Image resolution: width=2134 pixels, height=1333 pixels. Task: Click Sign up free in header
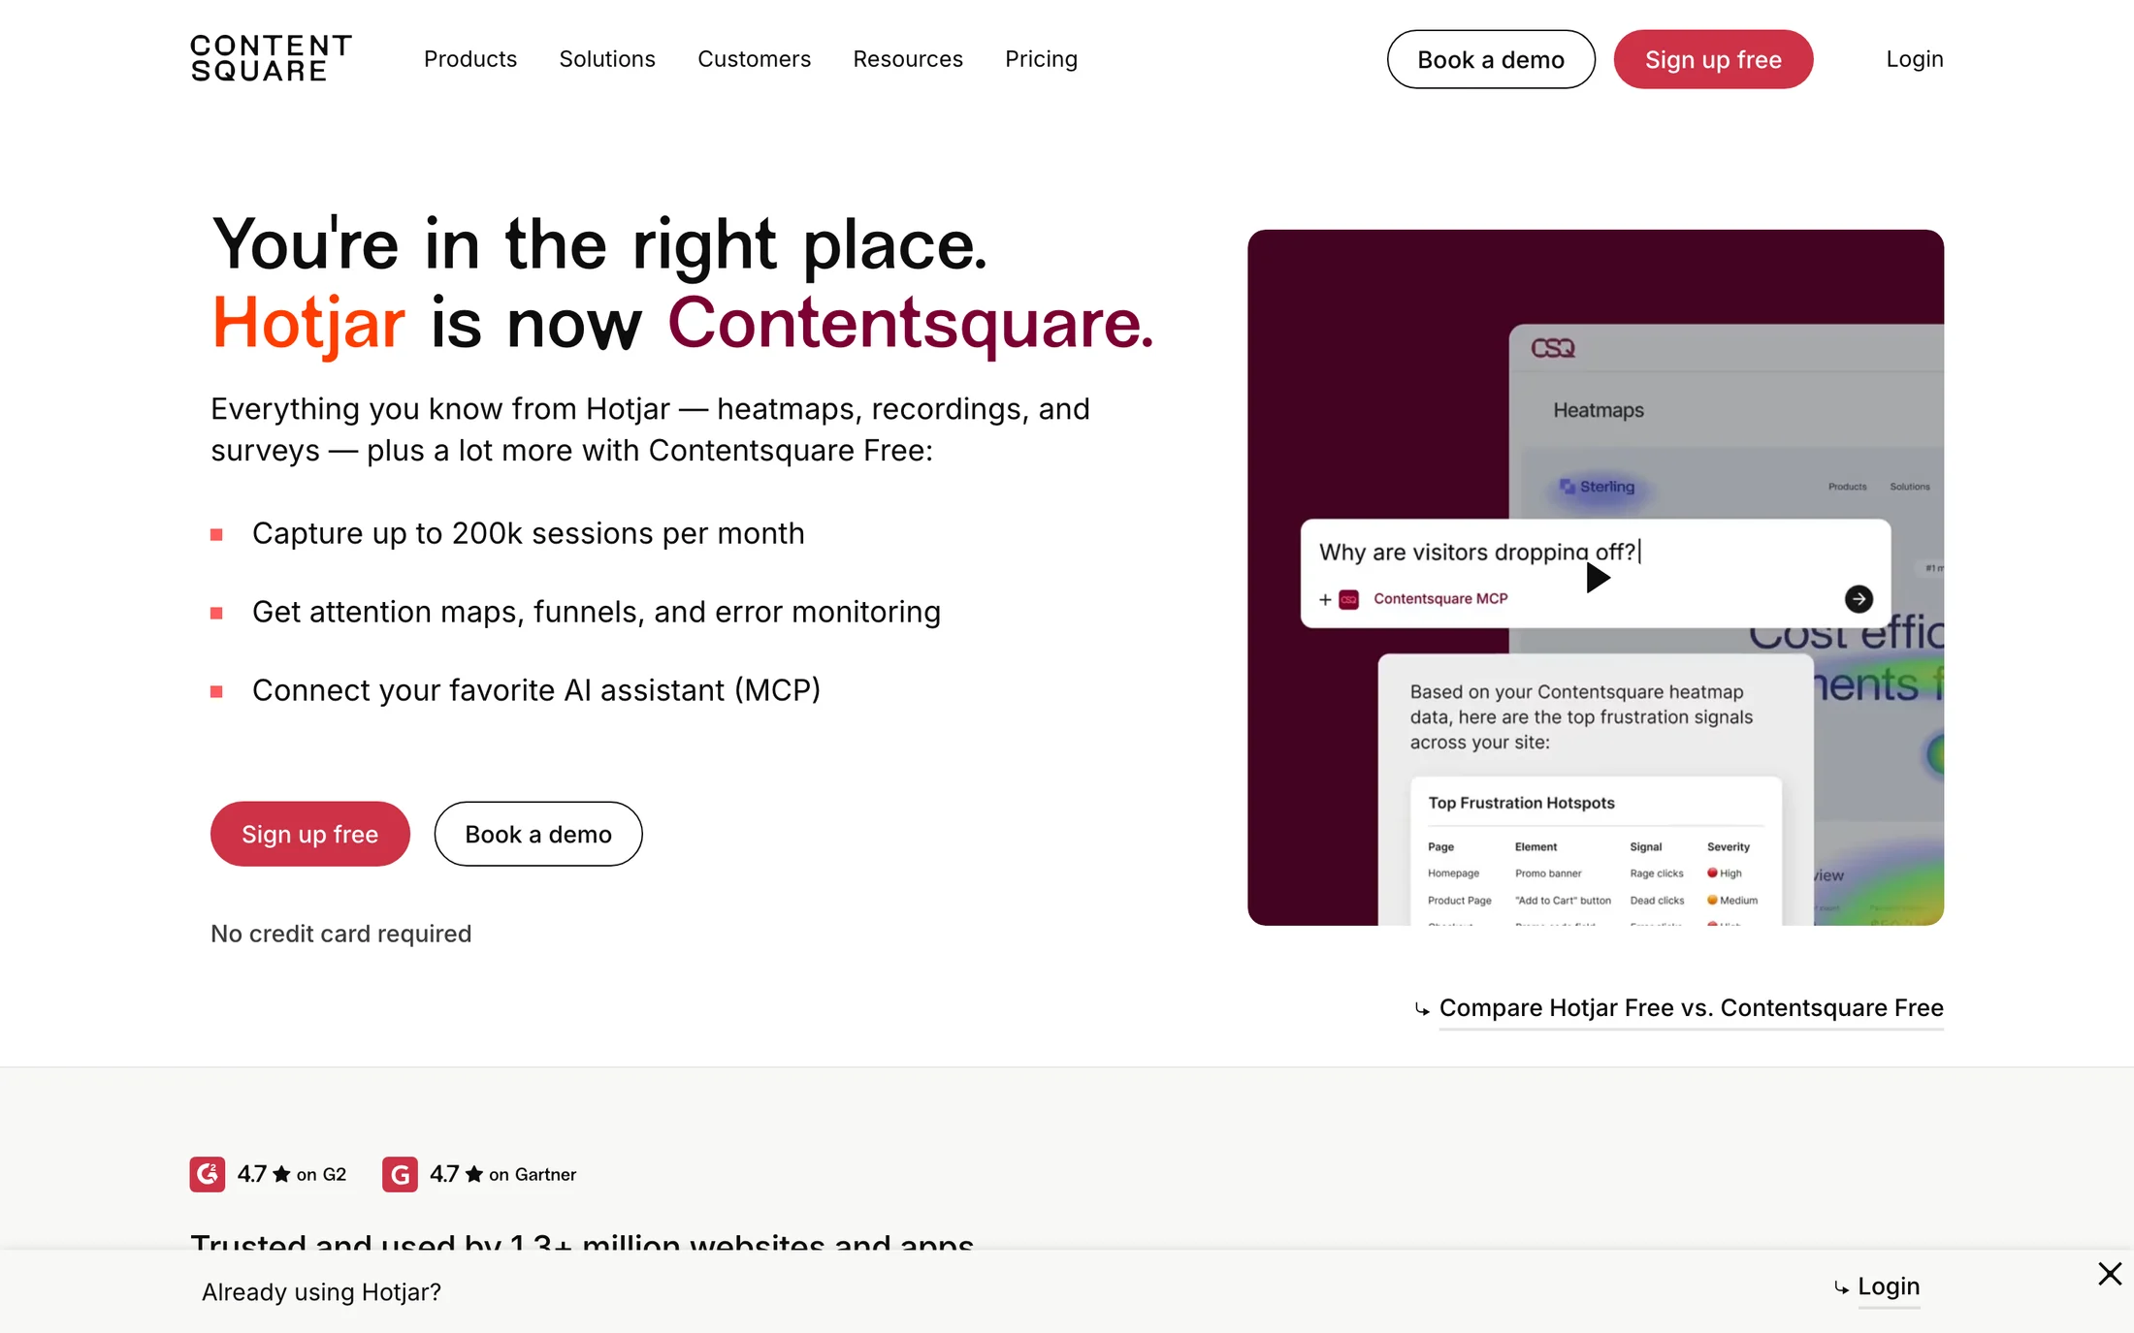[1713, 59]
